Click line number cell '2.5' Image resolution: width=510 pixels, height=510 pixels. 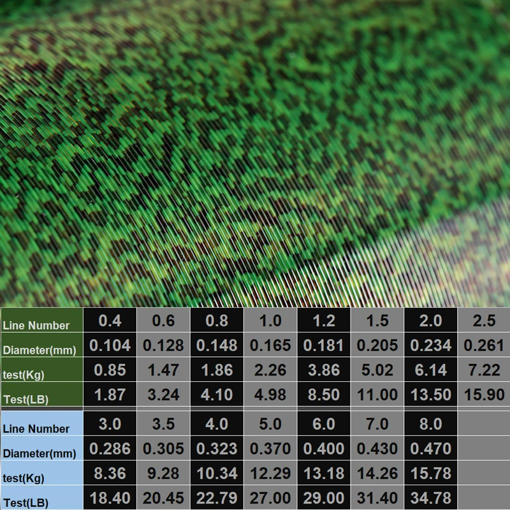point(484,320)
